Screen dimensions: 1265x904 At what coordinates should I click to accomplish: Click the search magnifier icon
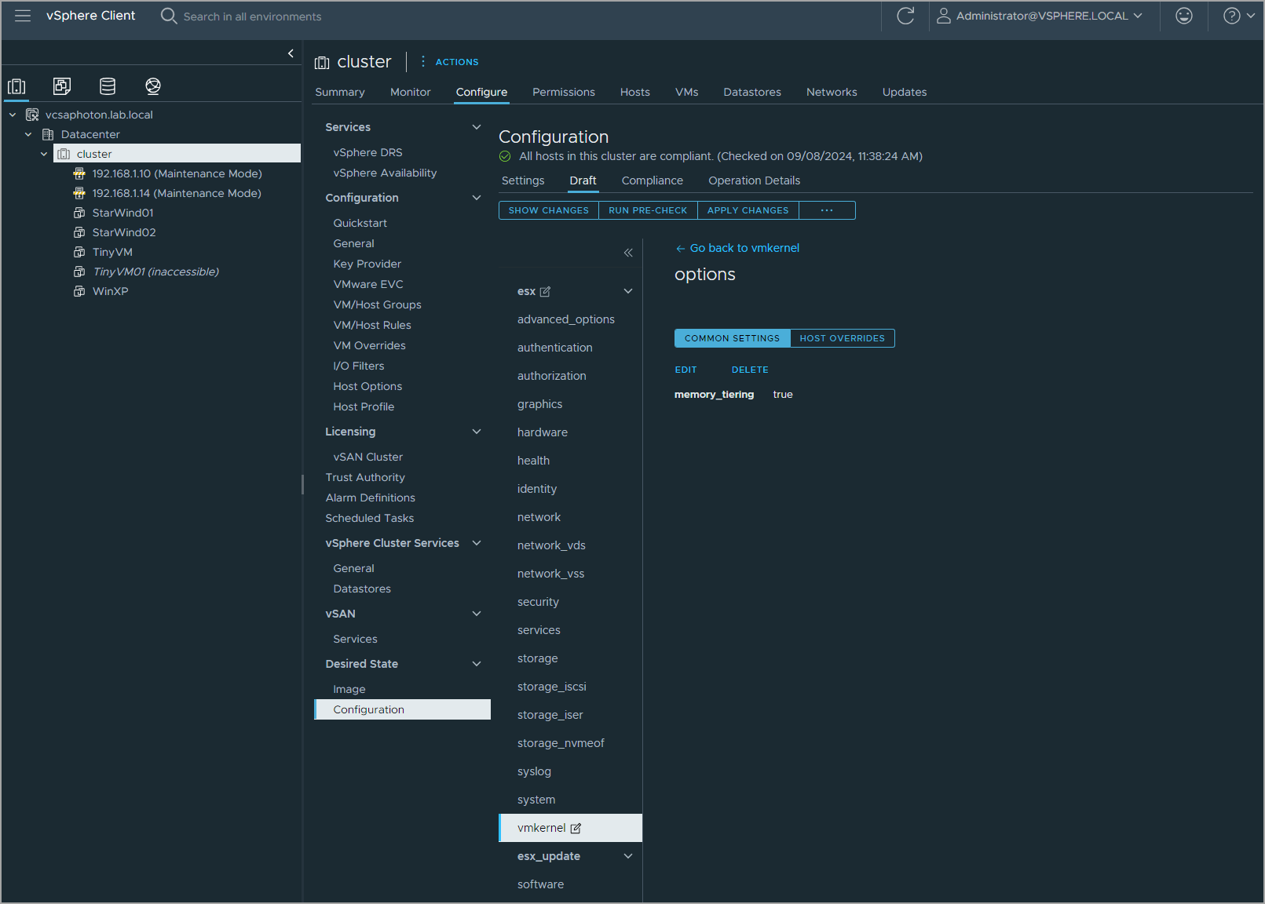(x=168, y=16)
